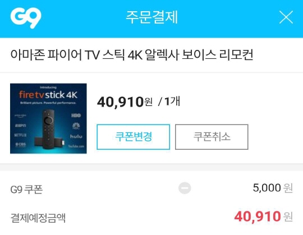Select the G9 쿠폰 label
303x235 pixels.
[x=26, y=189]
